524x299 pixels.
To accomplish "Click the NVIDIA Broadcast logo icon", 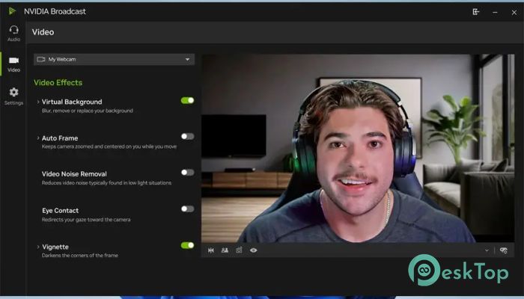I will [12, 11].
